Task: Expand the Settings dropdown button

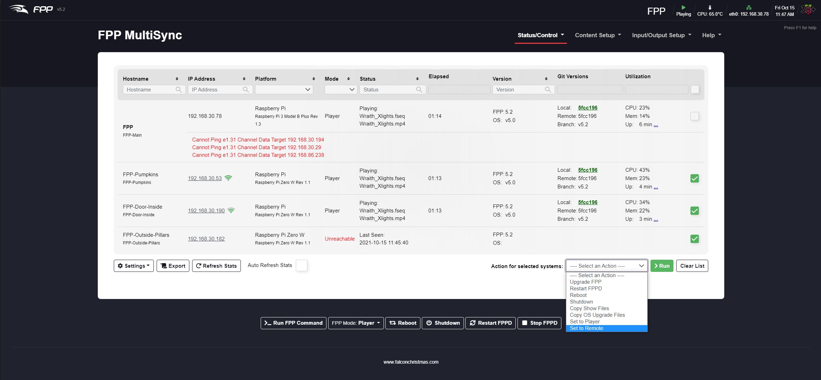Action: [x=134, y=266]
